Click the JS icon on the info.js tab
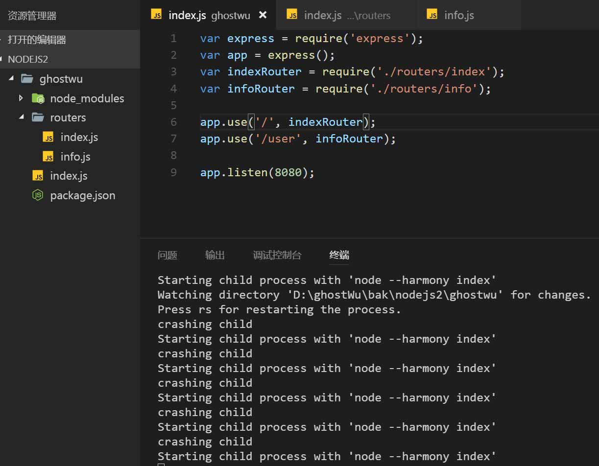Image resolution: width=599 pixels, height=466 pixels. coord(432,15)
